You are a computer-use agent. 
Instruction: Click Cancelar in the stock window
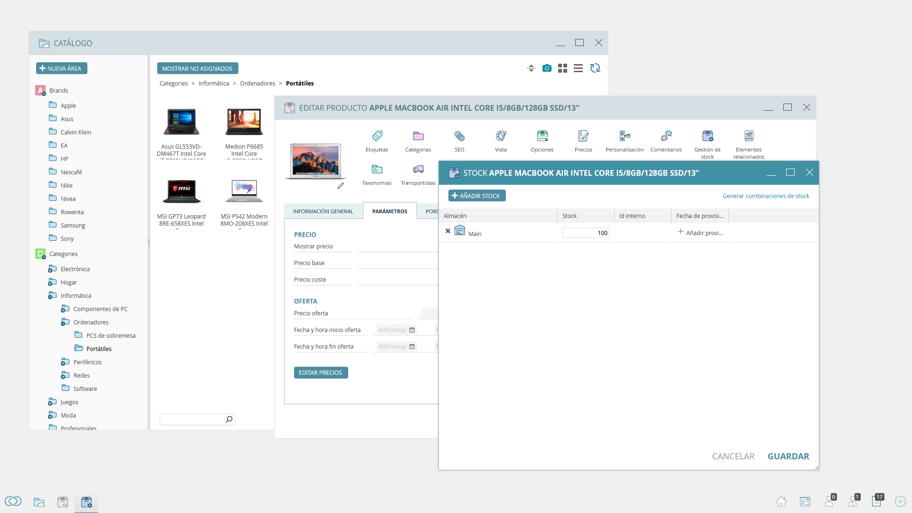pyautogui.click(x=733, y=456)
